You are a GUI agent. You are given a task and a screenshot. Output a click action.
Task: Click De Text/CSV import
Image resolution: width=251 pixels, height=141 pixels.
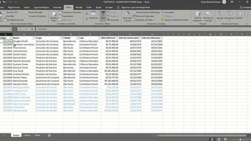tap(11, 12)
